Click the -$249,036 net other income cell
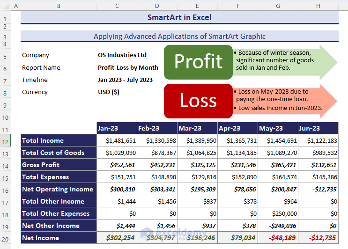 click(x=278, y=226)
